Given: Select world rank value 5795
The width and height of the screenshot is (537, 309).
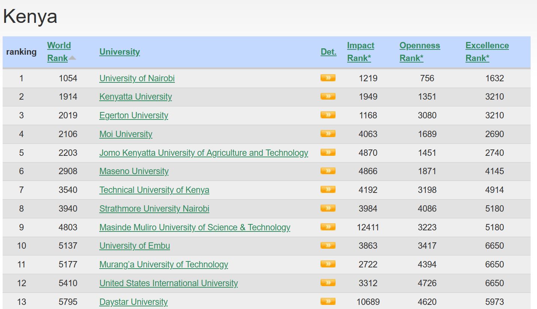Looking at the screenshot, I should click(68, 302).
